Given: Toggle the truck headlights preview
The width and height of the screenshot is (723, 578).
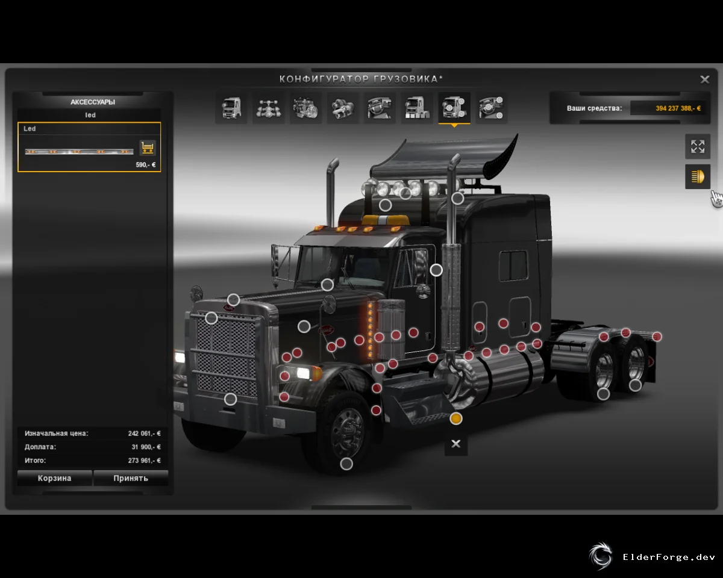Looking at the screenshot, I should click(698, 176).
